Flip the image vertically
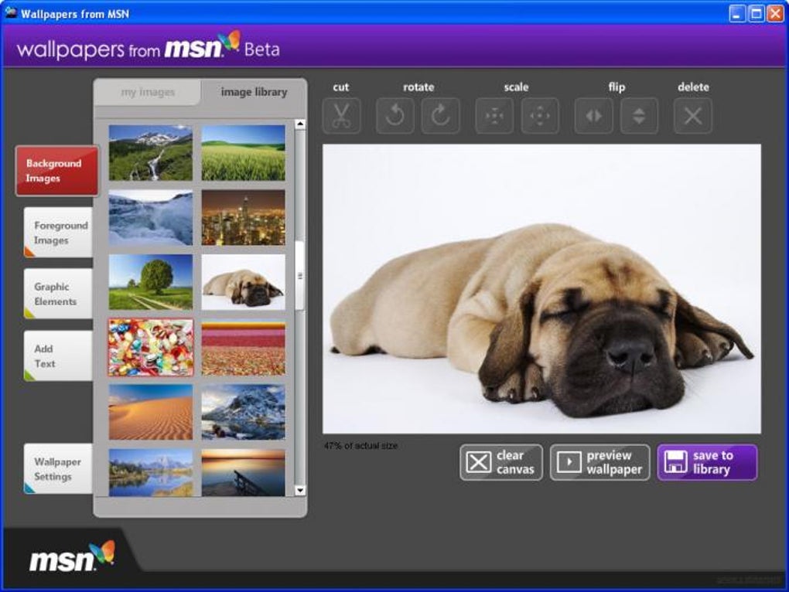Screen dimensions: 789x592 pos(639,116)
